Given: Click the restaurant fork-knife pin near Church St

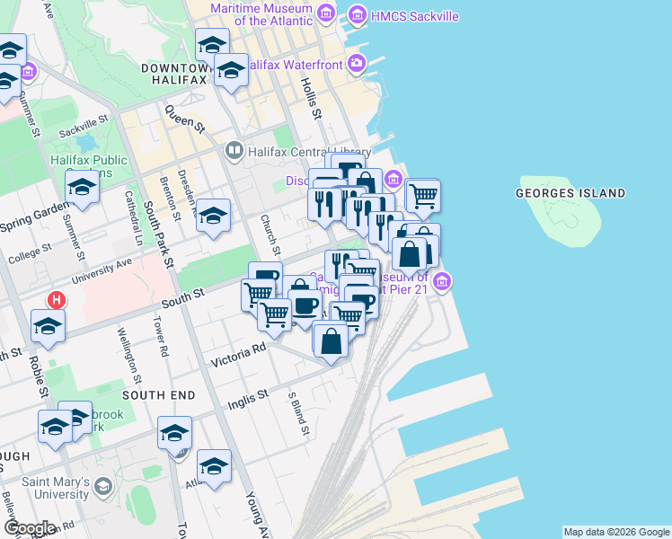Looking at the screenshot, I should 325,206.
